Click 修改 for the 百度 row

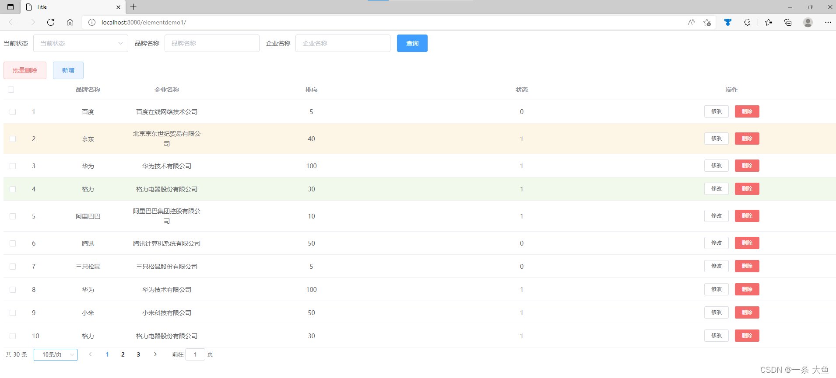click(717, 111)
